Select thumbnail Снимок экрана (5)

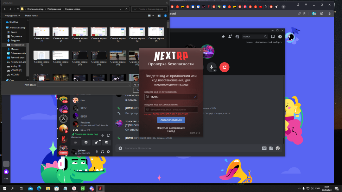pos(118,34)
